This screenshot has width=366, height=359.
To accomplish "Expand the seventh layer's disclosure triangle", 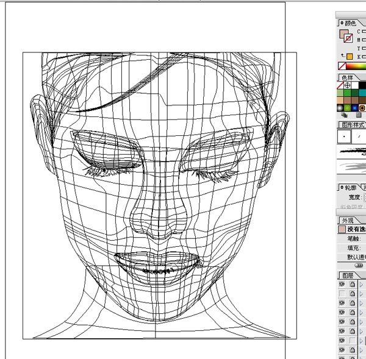I will (x=362, y=341).
